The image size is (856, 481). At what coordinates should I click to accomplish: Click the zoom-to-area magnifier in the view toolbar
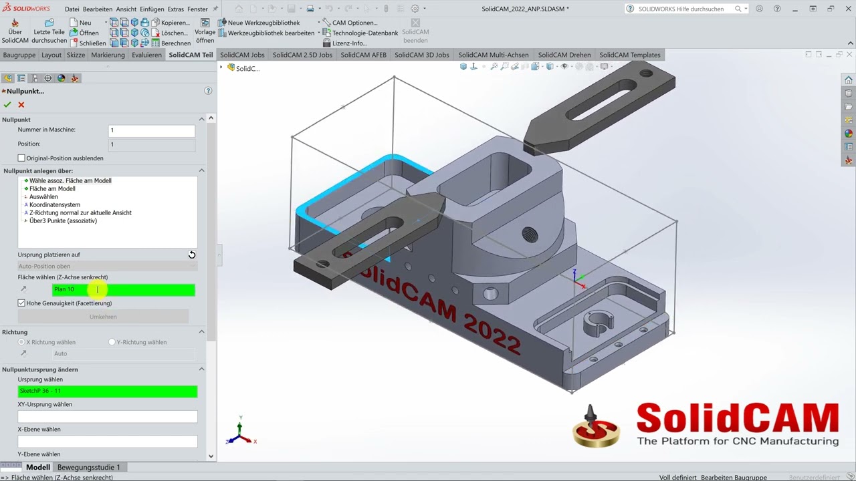coord(505,67)
